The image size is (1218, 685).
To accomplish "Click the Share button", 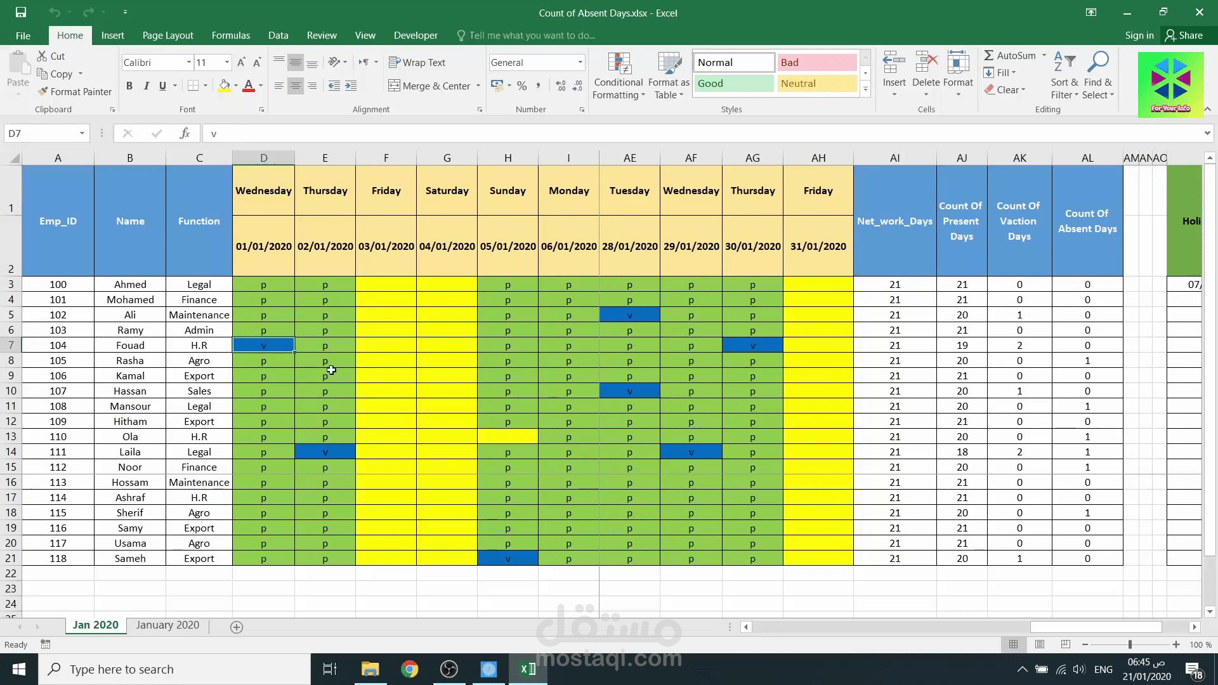I will [1184, 36].
